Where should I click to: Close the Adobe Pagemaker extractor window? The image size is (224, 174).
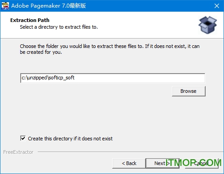click(217, 6)
